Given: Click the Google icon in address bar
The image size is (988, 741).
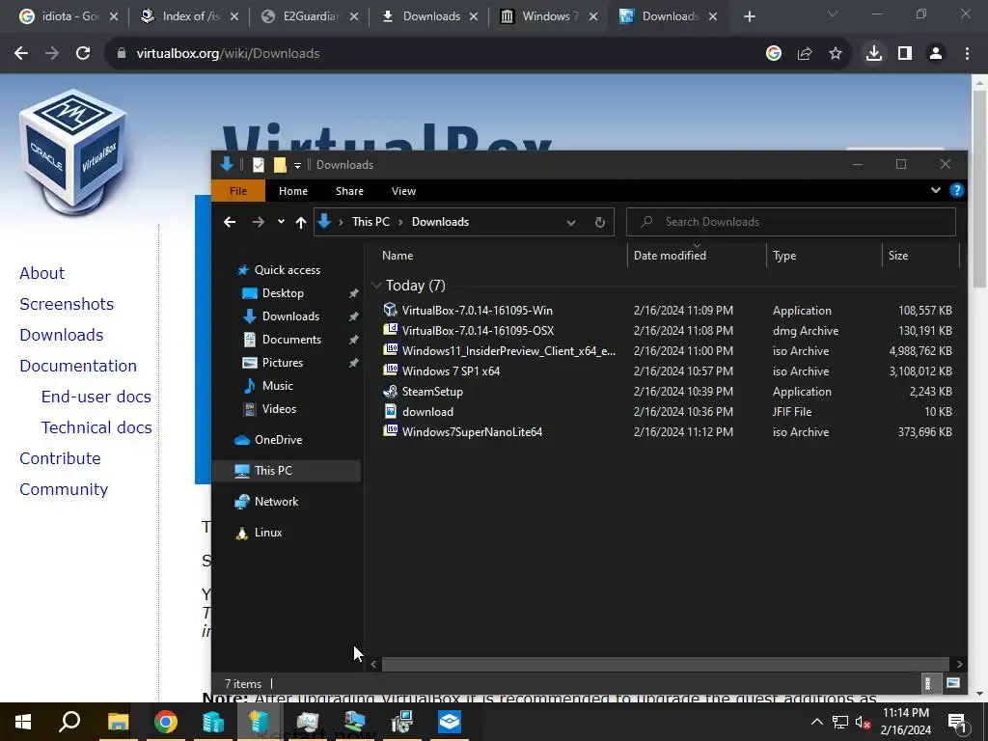Looking at the screenshot, I should pyautogui.click(x=774, y=54).
